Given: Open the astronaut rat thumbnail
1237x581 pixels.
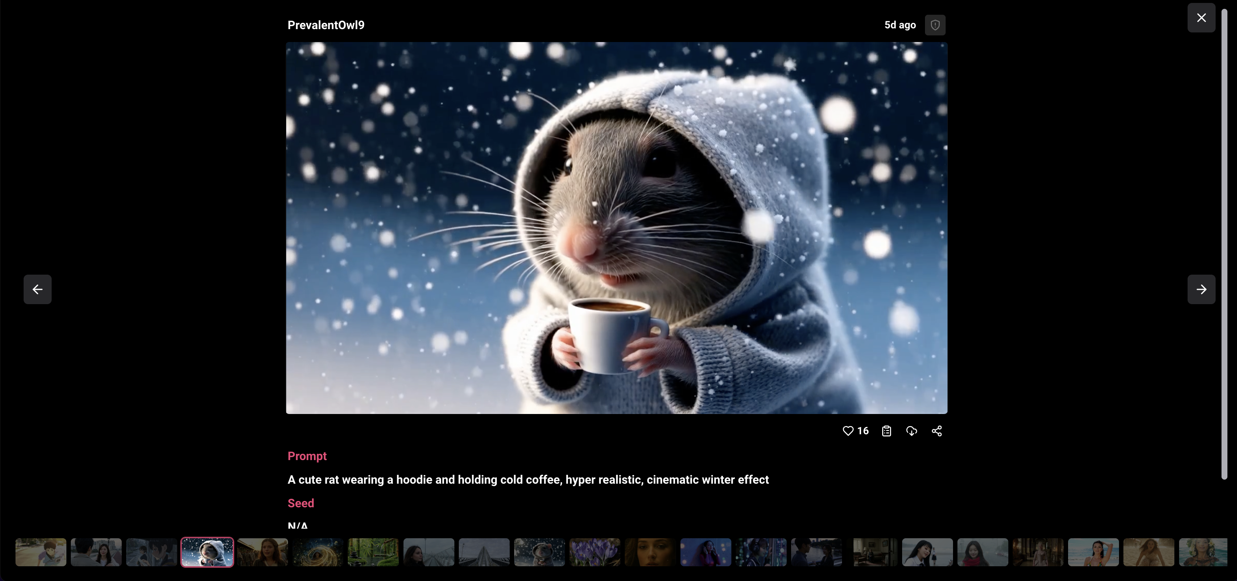Looking at the screenshot, I should 539,552.
